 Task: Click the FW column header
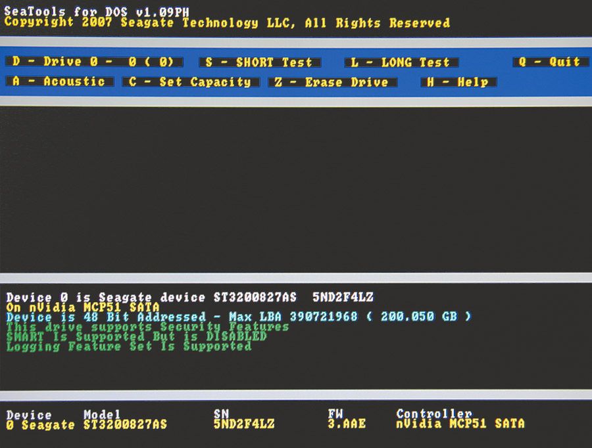(x=335, y=414)
